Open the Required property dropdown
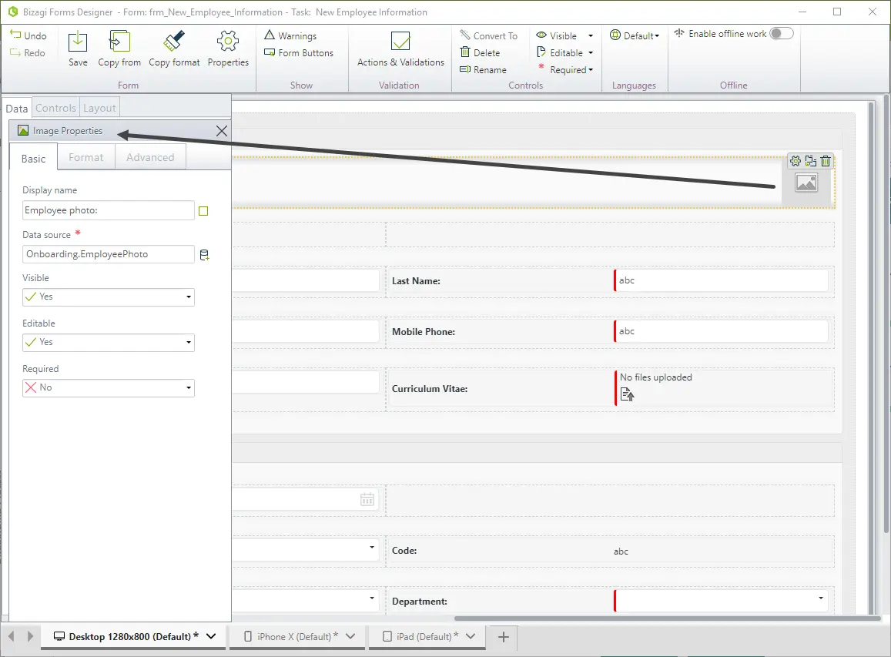891x657 pixels. point(109,388)
